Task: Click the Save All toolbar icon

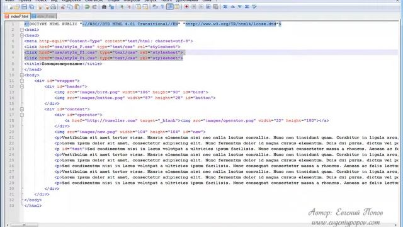Action: [31, 7]
